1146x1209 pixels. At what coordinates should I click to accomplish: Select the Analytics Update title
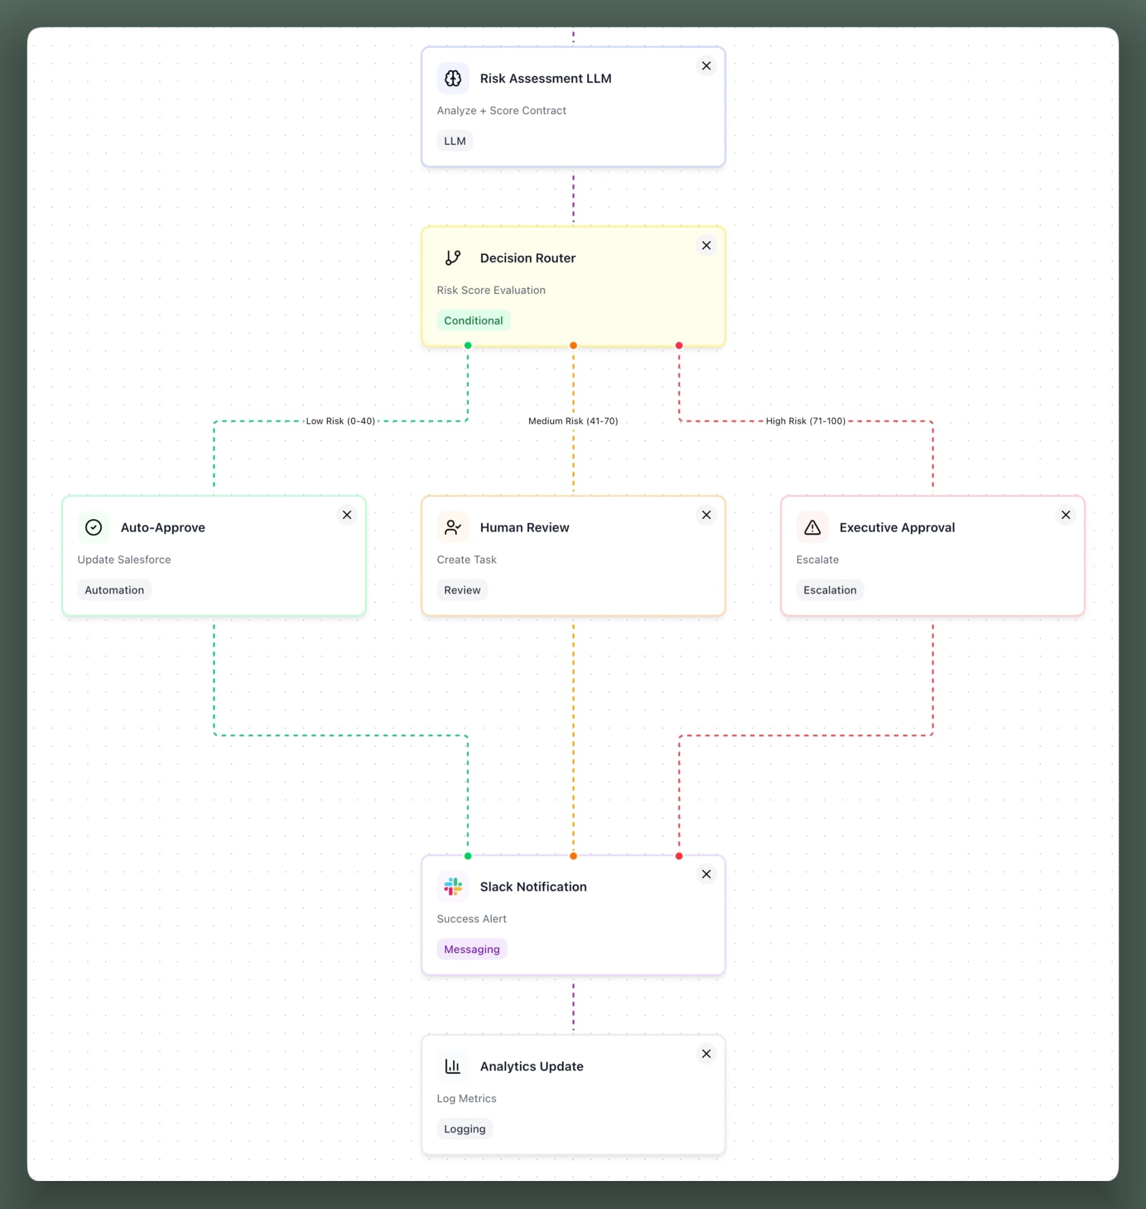pos(532,1066)
